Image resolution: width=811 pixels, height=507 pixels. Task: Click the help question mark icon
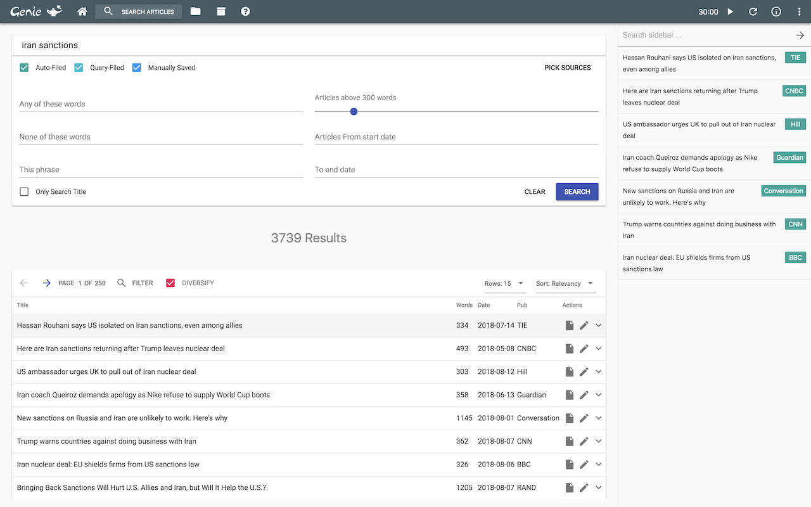[x=245, y=11]
